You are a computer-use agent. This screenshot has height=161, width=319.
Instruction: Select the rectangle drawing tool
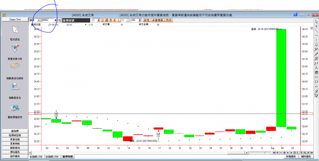(x=316, y=82)
